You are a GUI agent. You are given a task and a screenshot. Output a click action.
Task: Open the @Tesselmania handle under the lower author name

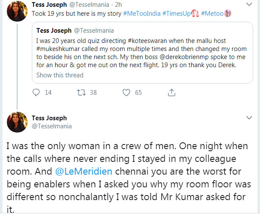[52, 126]
